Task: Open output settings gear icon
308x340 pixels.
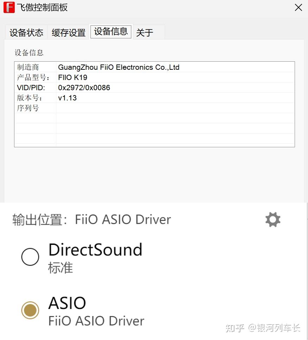Action: 273,220
